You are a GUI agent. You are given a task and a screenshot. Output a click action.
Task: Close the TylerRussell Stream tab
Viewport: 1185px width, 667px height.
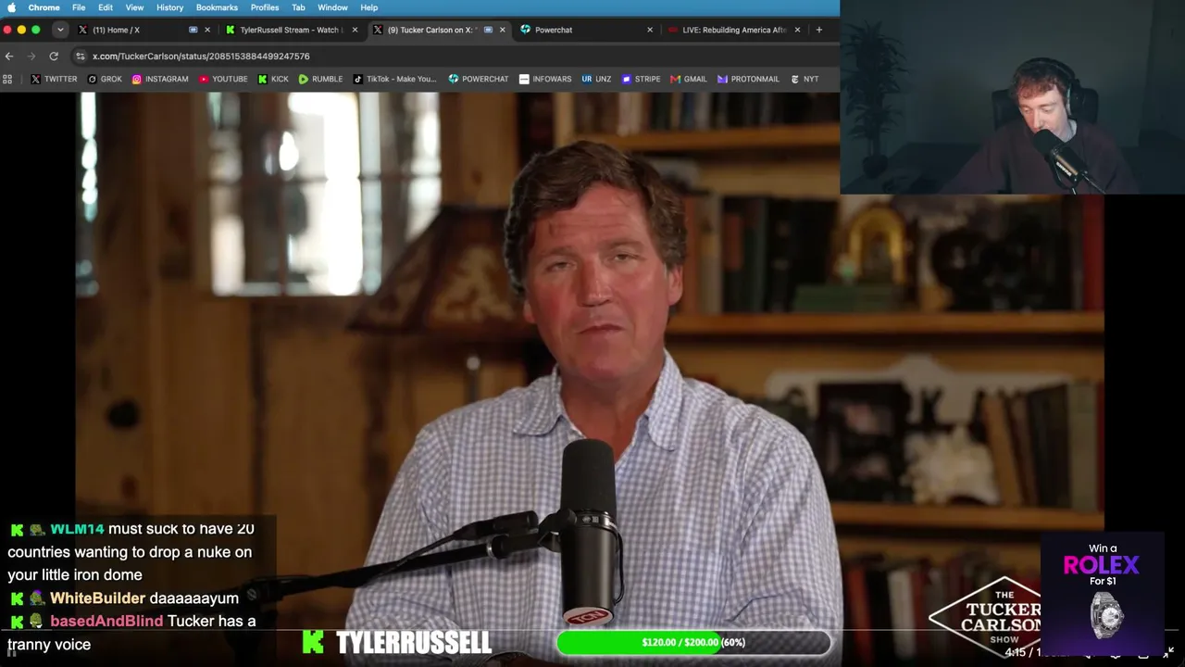coord(355,30)
